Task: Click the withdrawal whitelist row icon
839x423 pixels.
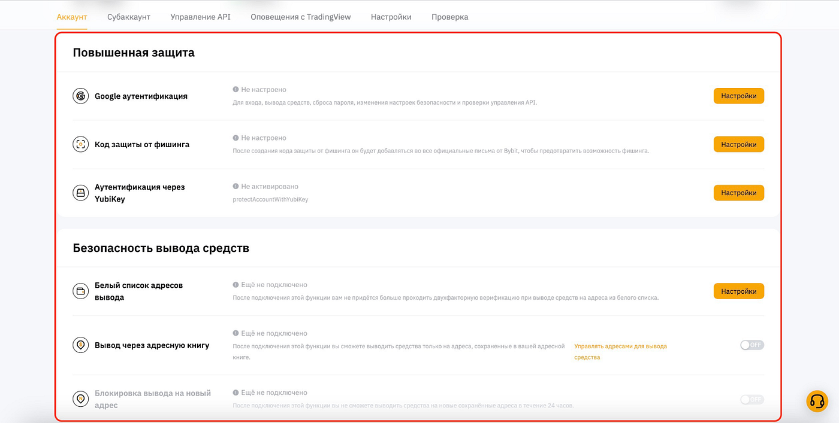Action: (80, 291)
